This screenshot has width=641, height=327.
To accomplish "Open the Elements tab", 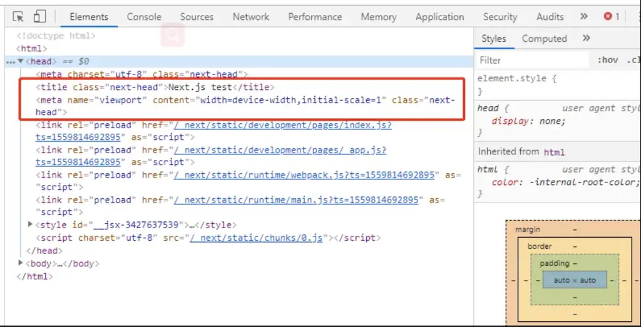I will pyautogui.click(x=89, y=17).
